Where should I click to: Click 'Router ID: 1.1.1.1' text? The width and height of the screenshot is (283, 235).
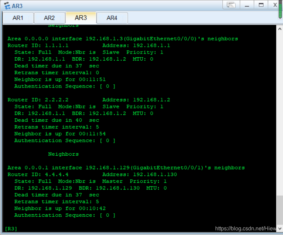(x=38, y=45)
